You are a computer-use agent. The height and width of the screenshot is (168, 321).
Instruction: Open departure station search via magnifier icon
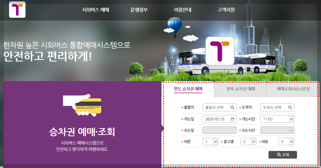coord(232,107)
